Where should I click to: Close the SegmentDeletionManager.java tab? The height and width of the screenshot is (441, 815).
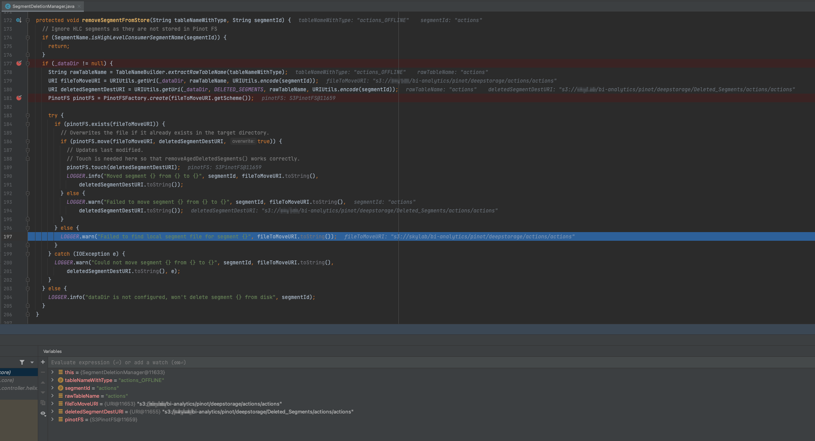pos(79,6)
